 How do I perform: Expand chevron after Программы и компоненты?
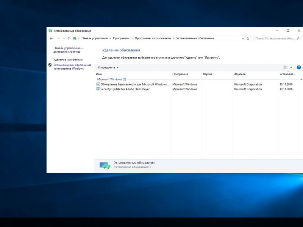174,39
